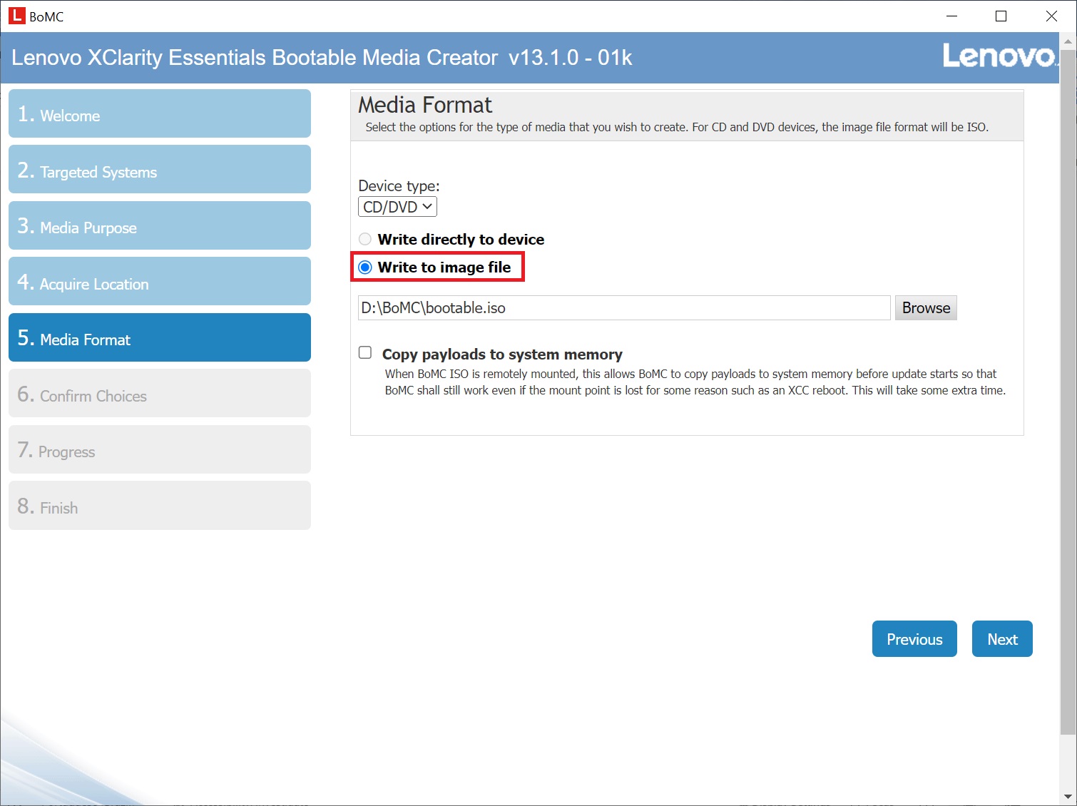
Task: Maximize the BoMC window
Action: pos(1001,16)
